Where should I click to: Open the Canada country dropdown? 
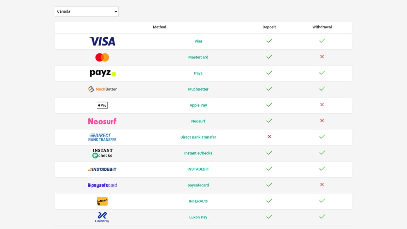pyautogui.click(x=87, y=11)
